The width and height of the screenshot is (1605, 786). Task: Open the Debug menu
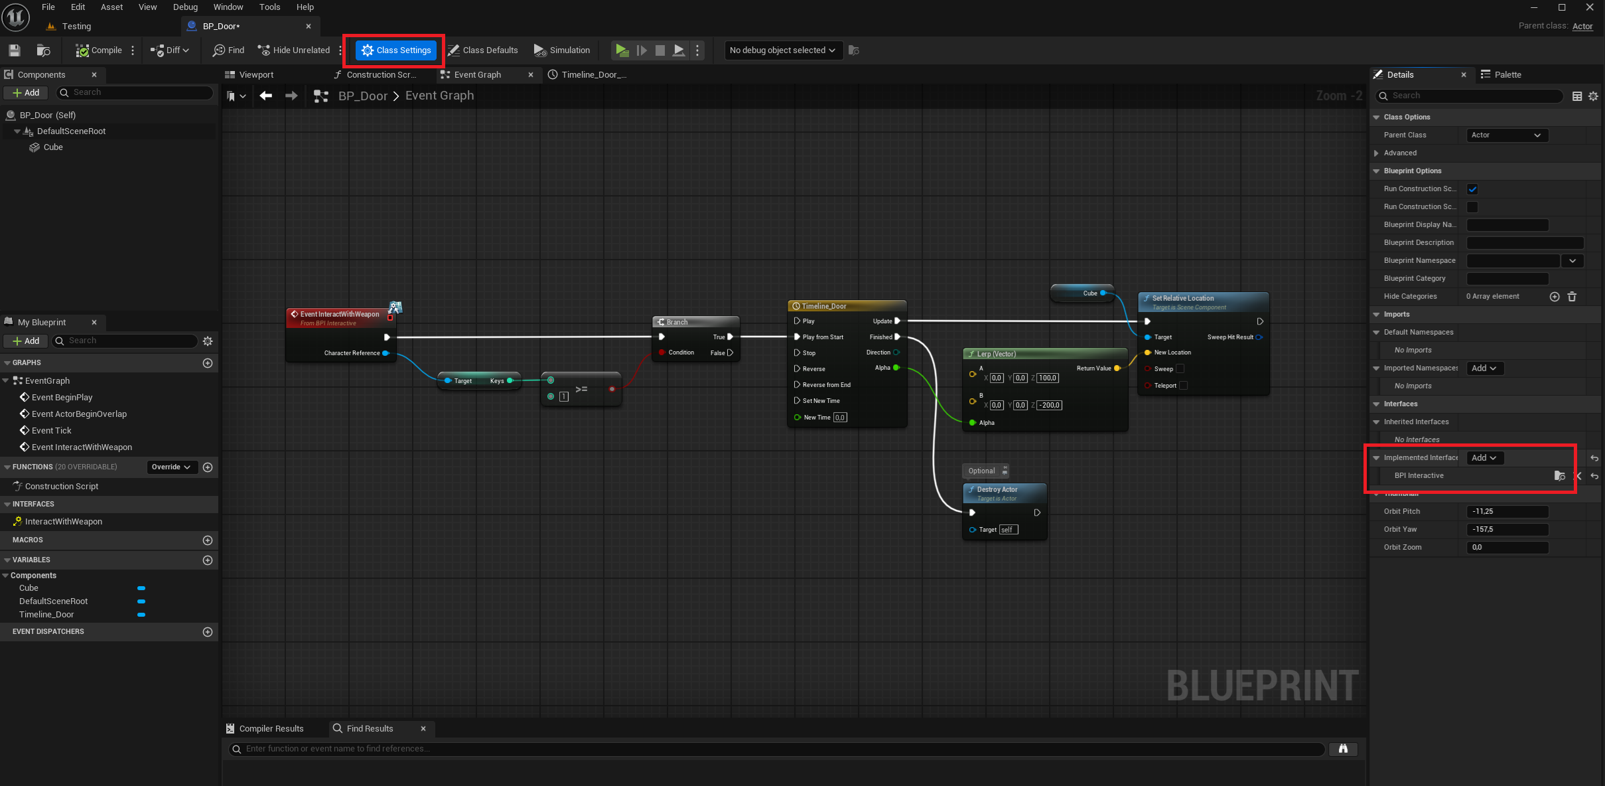[x=185, y=7]
